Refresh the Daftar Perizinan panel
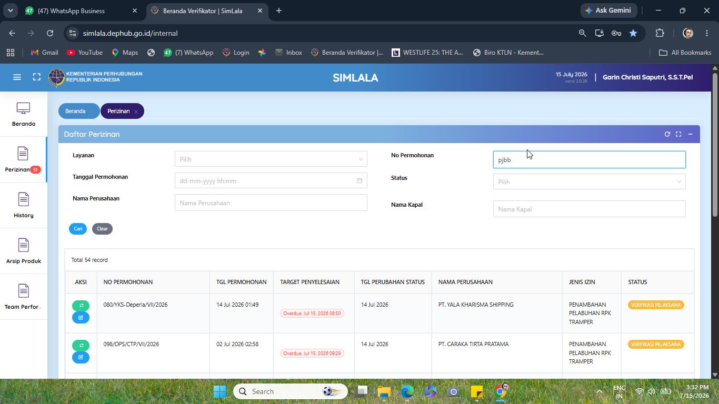Screen dimensions: 719x404 667,134
